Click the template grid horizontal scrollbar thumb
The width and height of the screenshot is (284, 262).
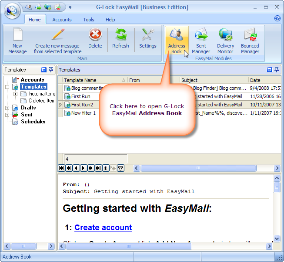click(x=198, y=168)
